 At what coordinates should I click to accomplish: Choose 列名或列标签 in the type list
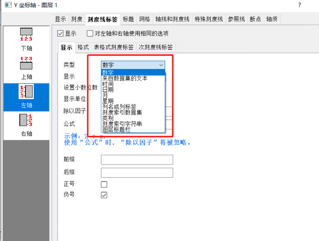pos(133,106)
